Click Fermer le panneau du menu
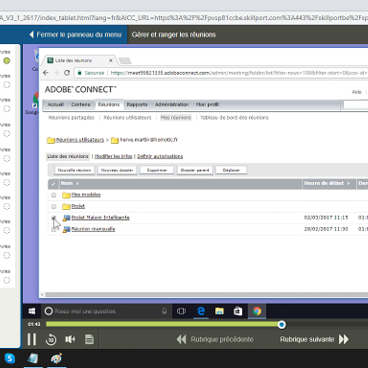368x368 pixels. [x=76, y=35]
